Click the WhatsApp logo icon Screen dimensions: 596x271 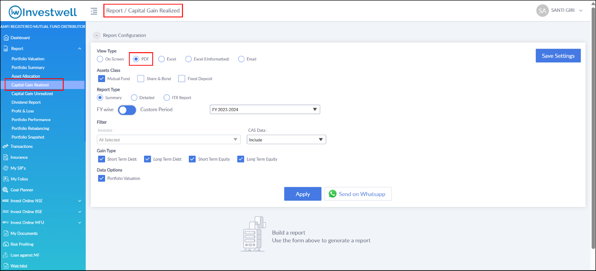(333, 194)
